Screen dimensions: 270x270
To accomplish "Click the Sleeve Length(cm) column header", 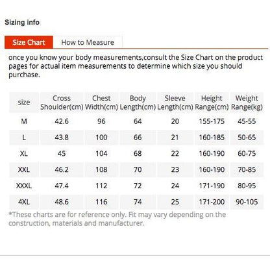I will click(175, 103).
